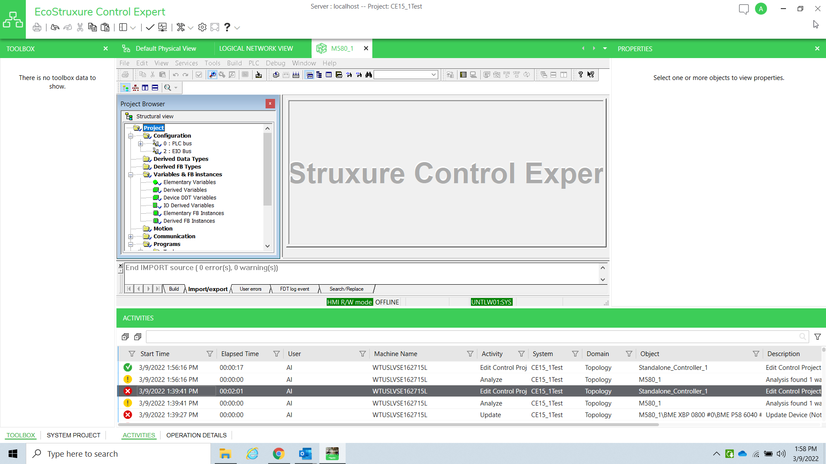
Task: Click the horizontal split view icon
Action: tap(155, 88)
